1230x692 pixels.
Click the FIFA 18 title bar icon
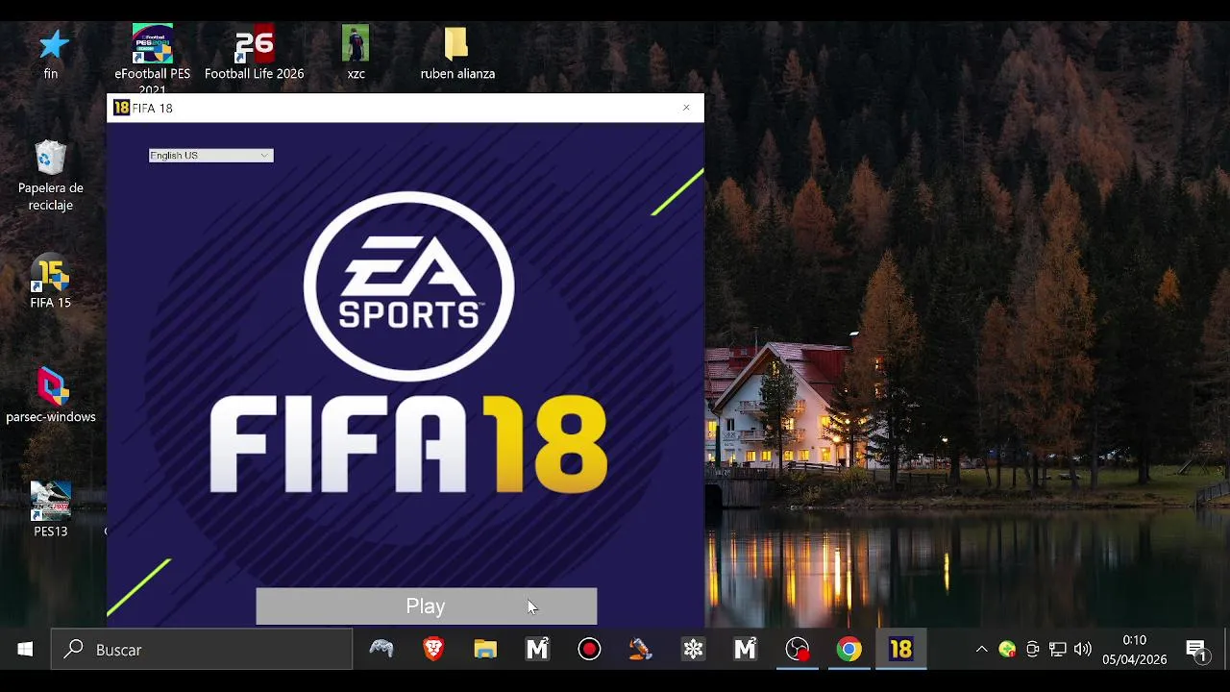121,108
